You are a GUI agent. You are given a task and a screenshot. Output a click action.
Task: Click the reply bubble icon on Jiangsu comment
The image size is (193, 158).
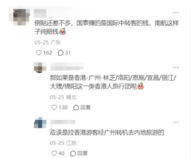click(x=73, y=154)
